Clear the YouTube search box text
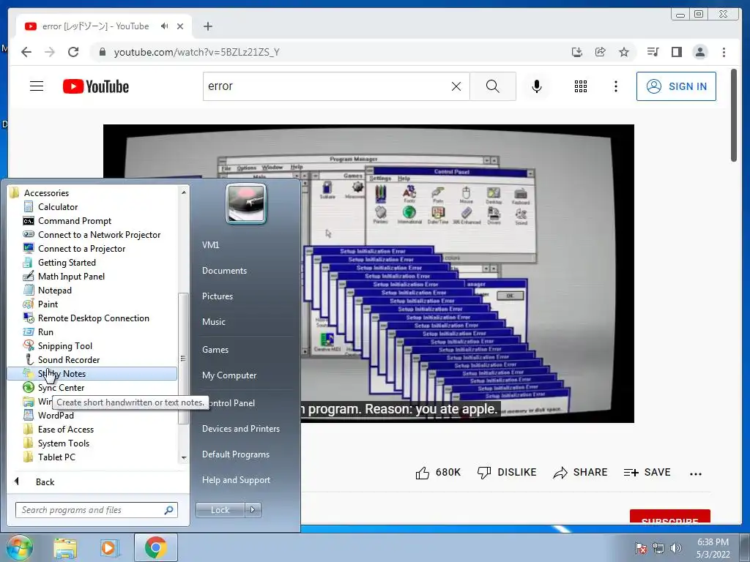Viewport: 750px width, 562px height. coord(456,86)
